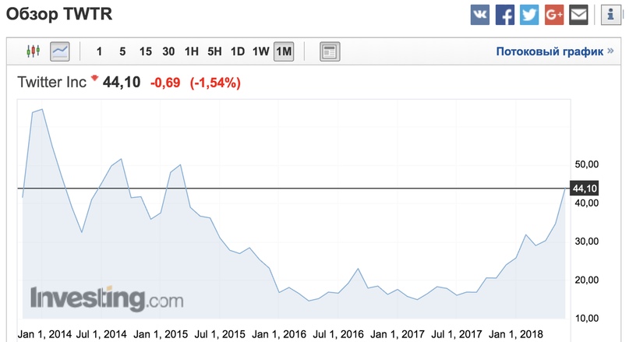Share the chart on Twitter
This screenshot has height=342, width=629.
click(x=529, y=16)
